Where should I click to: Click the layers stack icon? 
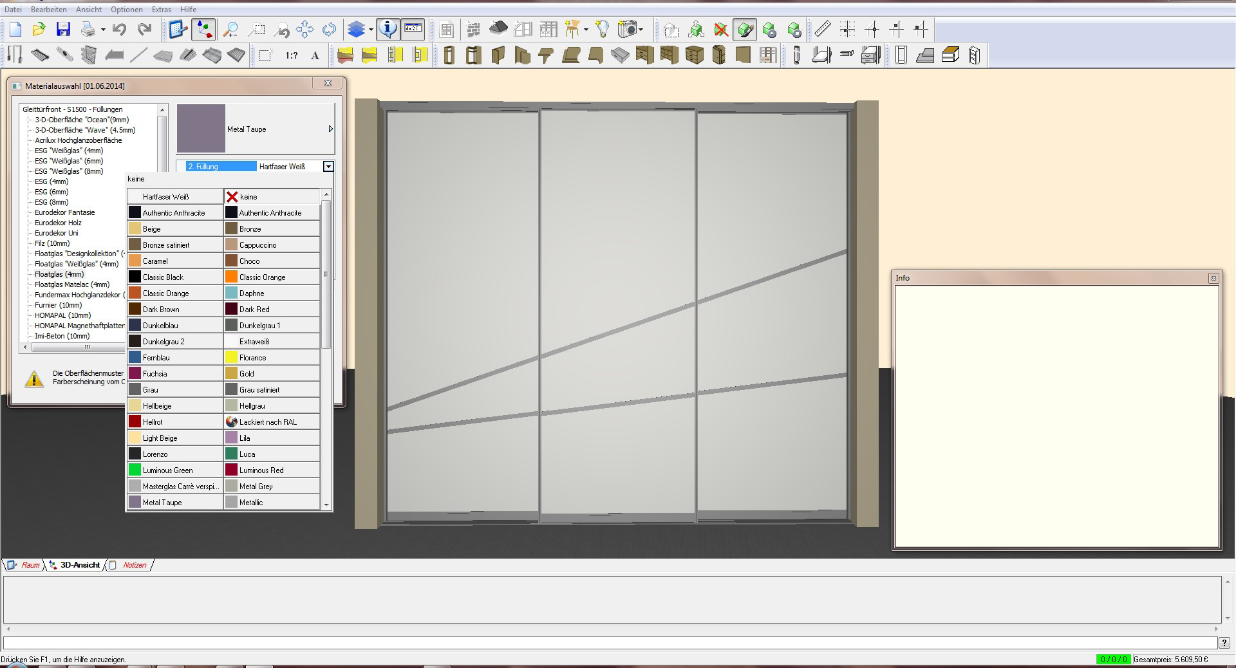point(356,30)
